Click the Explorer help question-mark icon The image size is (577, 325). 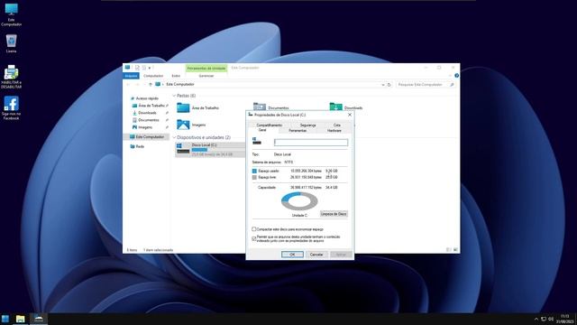click(x=457, y=76)
